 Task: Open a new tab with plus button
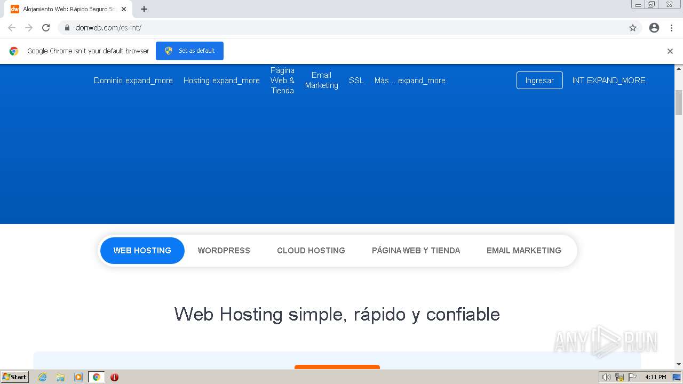[x=144, y=9]
